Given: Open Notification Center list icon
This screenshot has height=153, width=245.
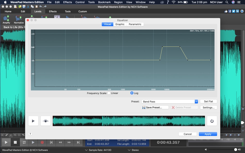Looking at the screenshot, I should coord(239,2).
